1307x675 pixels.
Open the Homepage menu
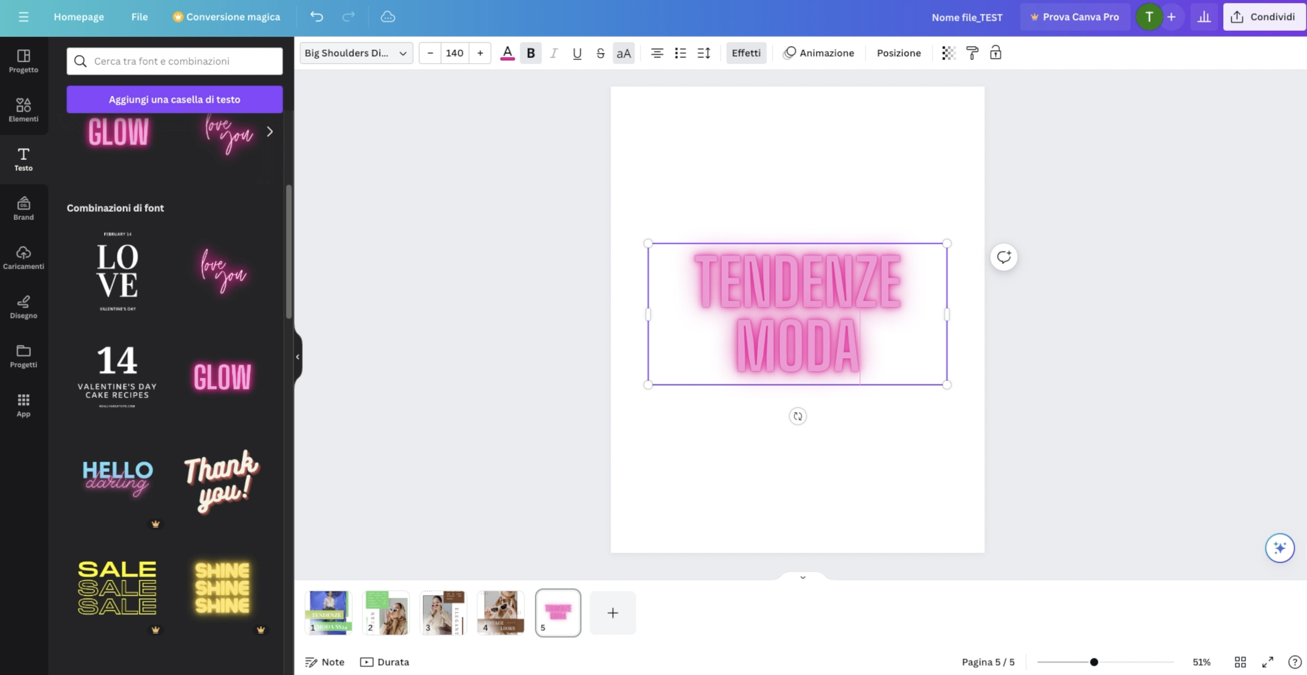(x=79, y=17)
